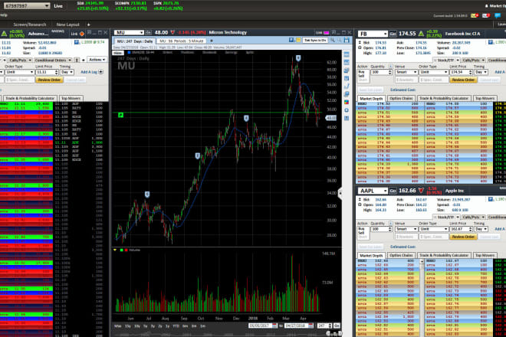The height and width of the screenshot is (337, 506).
Task: Click Go beside the 247 days stepper
Action: [x=337, y=326]
